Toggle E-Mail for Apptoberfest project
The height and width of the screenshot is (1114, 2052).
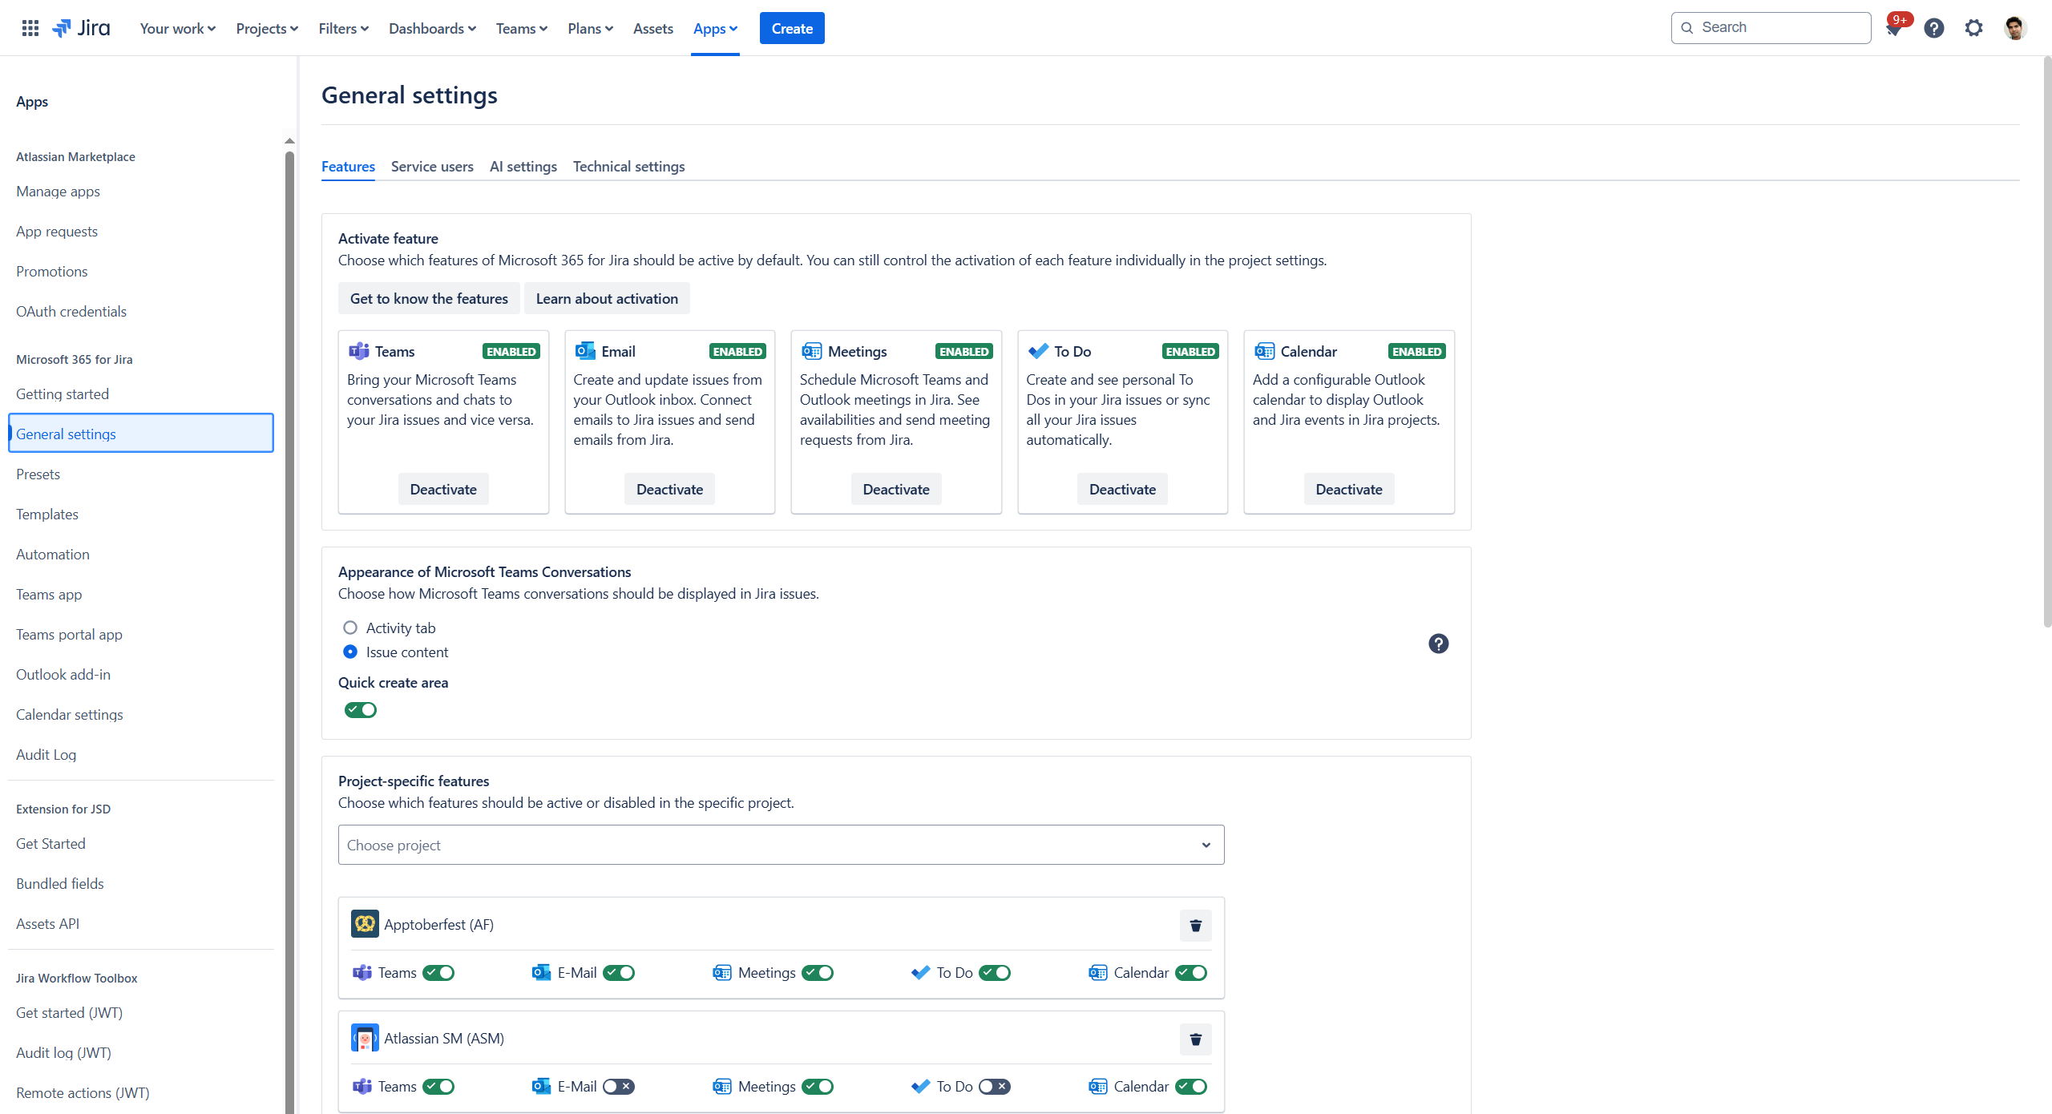click(619, 973)
